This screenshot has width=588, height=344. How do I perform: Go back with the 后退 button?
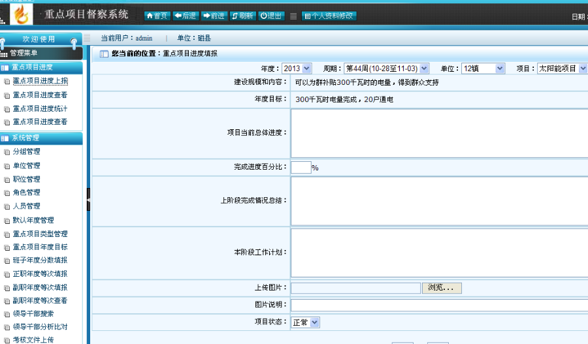[x=186, y=16]
